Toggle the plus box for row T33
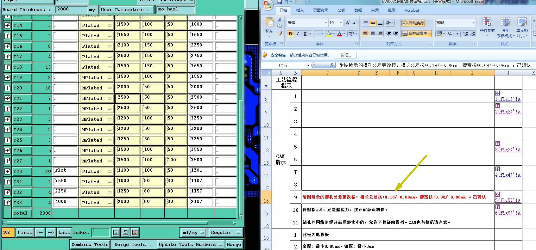 (7, 203)
